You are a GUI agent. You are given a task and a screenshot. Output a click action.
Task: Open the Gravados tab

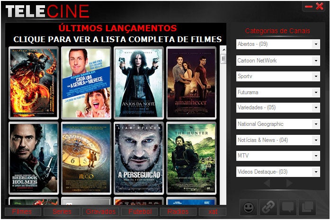(x=100, y=211)
